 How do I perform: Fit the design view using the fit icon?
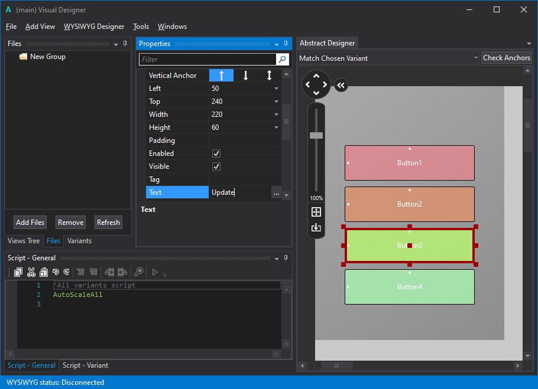316,212
